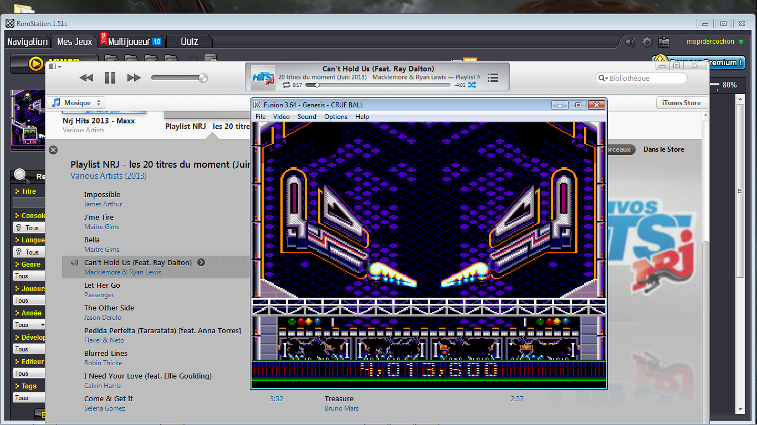Open the Musique library selector

tap(76, 103)
